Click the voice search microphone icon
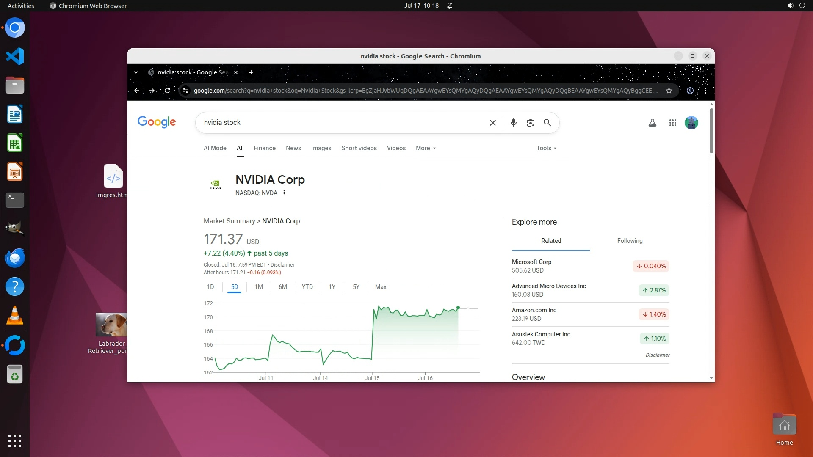The image size is (813, 457). click(x=513, y=123)
